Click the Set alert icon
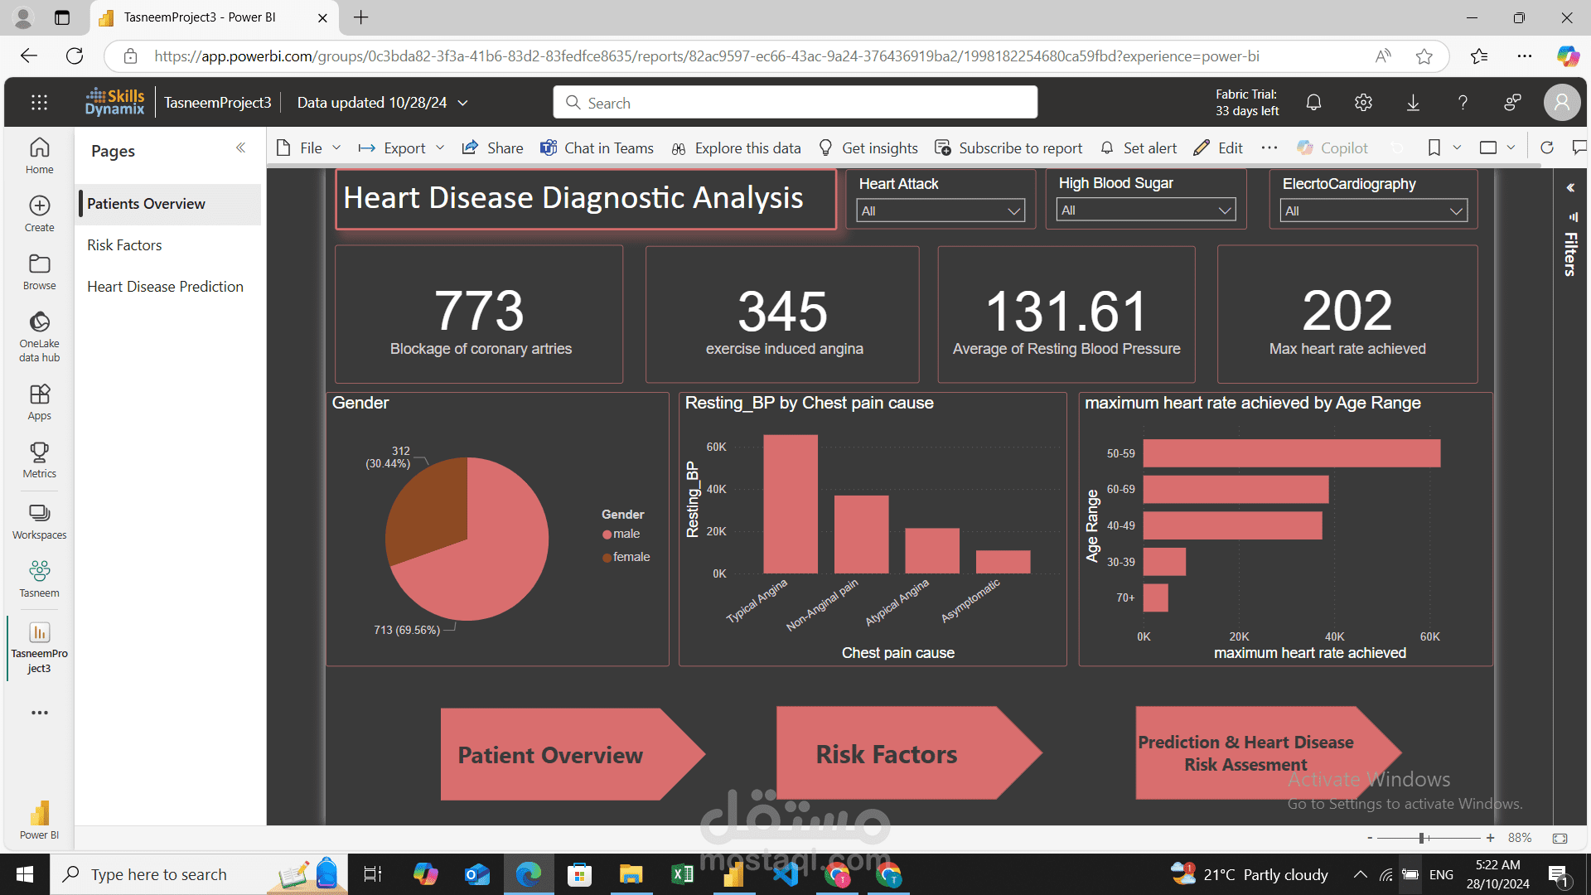 [x=1108, y=148]
